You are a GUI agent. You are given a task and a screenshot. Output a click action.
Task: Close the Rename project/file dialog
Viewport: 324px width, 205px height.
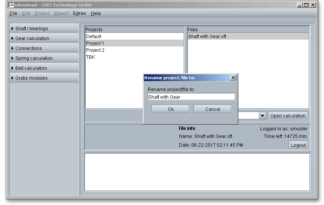(233, 78)
